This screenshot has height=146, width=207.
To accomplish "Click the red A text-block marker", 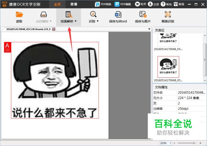I will (7, 47).
